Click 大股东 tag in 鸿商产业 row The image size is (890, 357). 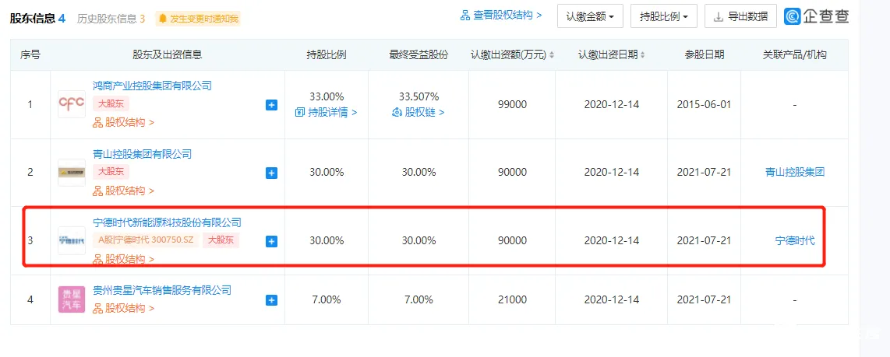point(111,103)
